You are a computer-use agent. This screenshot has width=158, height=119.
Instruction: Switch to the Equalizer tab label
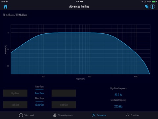[135, 115]
